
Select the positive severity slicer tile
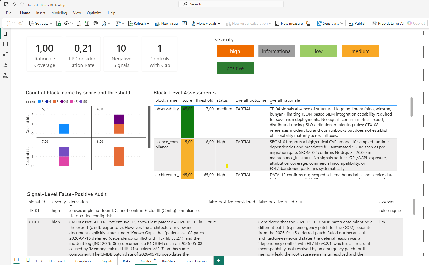click(x=235, y=68)
